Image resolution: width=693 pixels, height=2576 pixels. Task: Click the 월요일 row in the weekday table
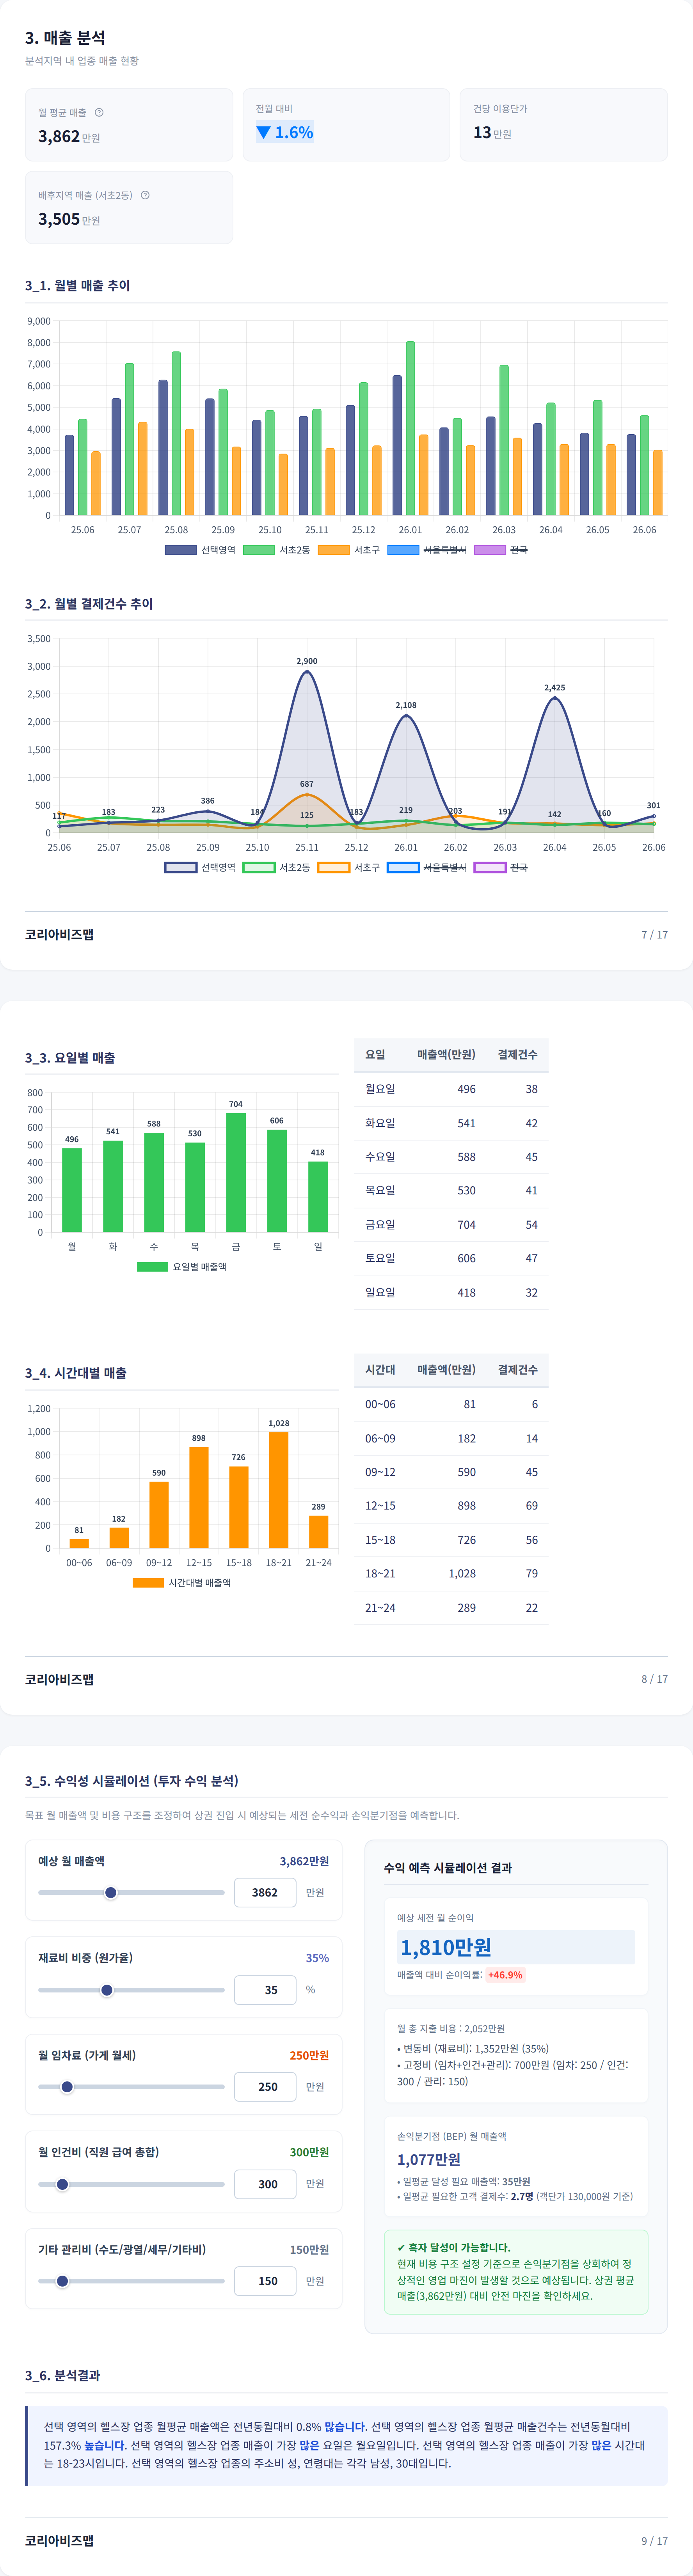[x=451, y=1089]
